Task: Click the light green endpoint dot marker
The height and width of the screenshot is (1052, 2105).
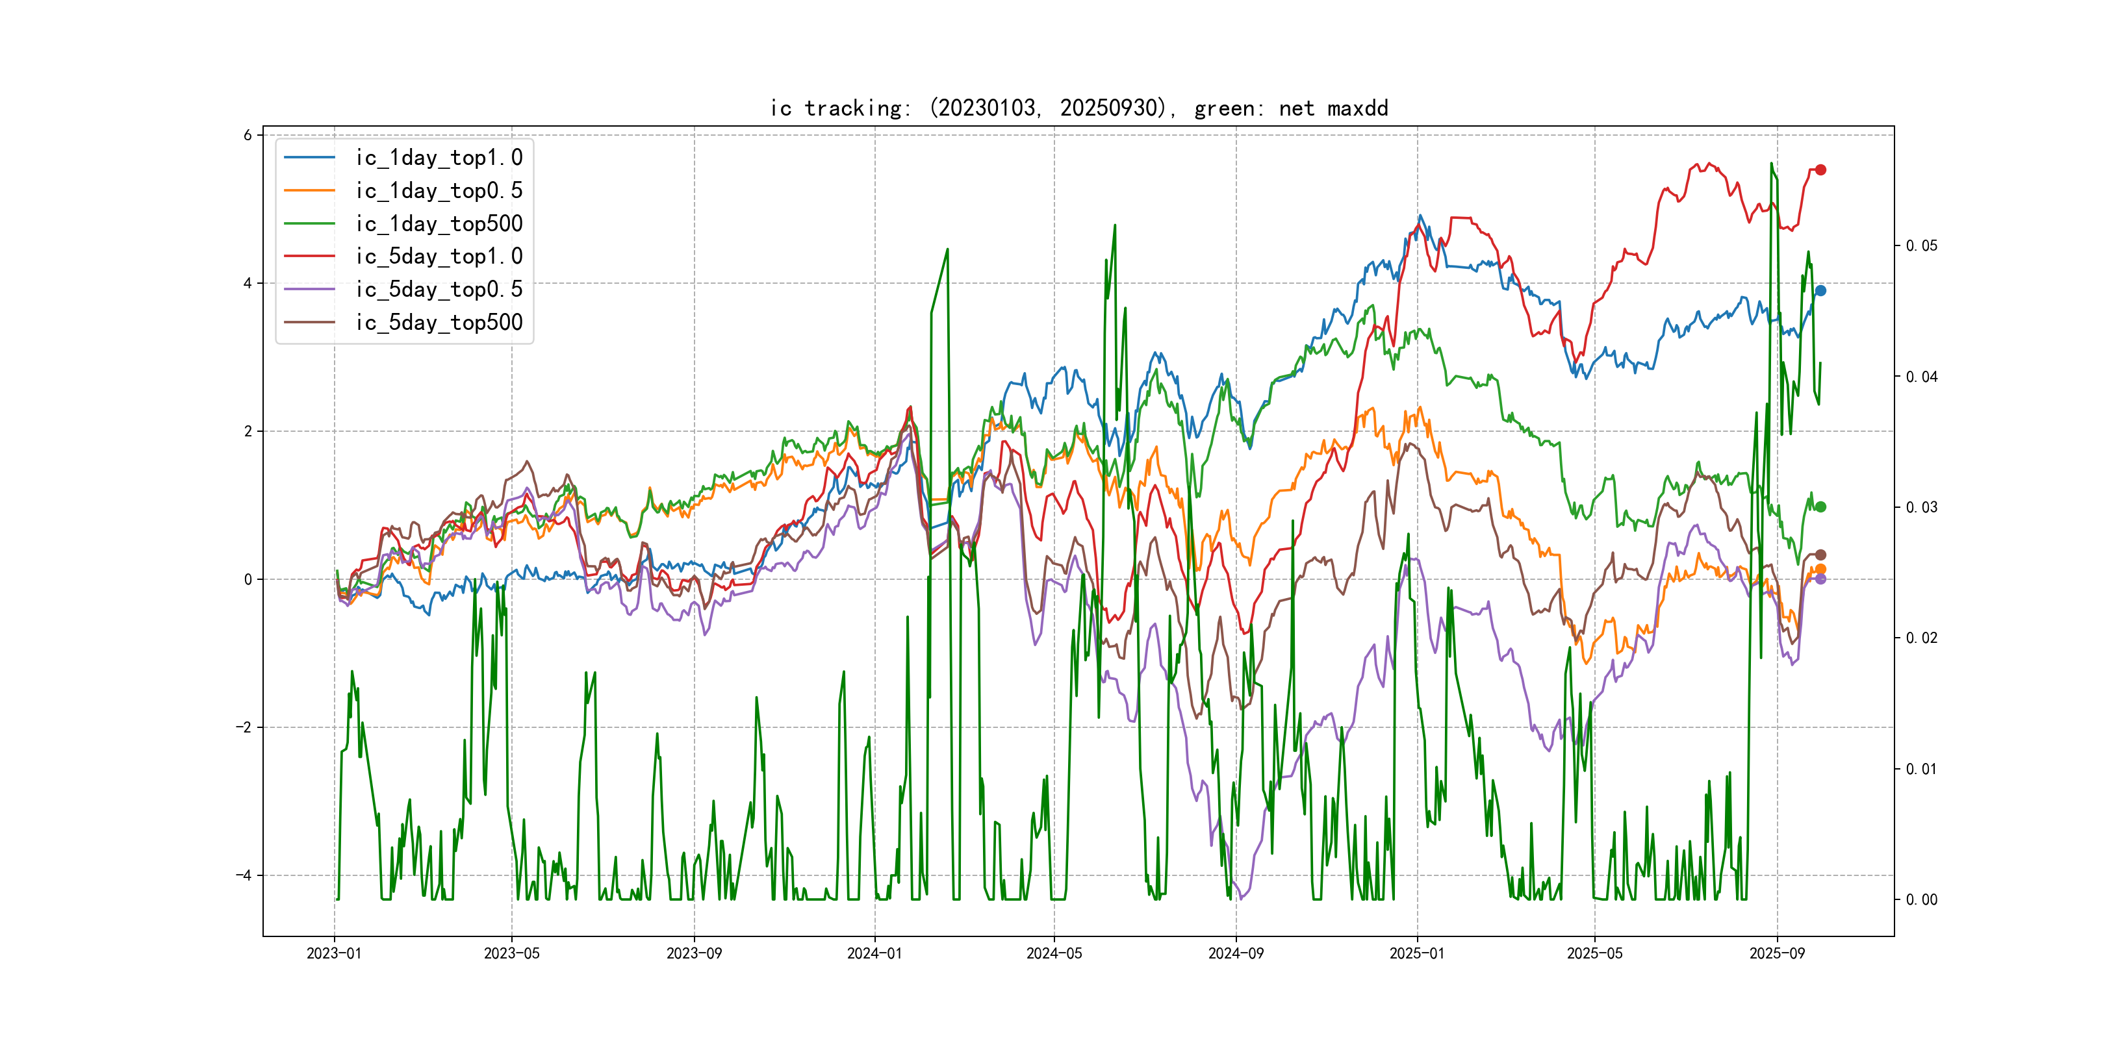Action: pyautogui.click(x=1820, y=507)
